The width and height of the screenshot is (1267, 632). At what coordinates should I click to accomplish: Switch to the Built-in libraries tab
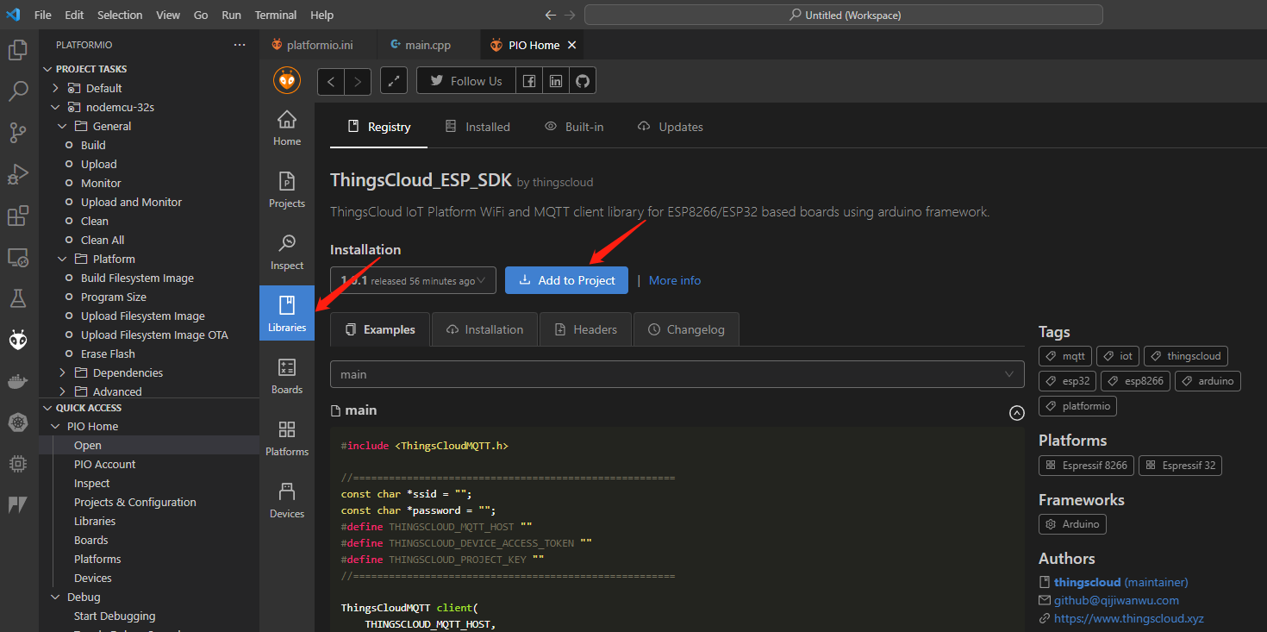574,127
